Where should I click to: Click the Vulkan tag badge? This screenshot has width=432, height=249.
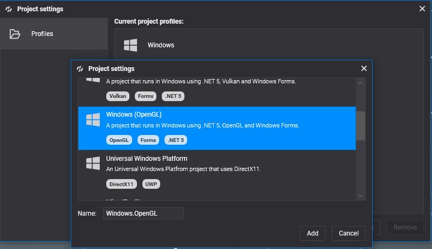point(118,96)
